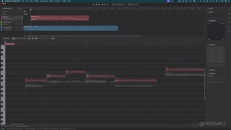Image resolution: width=231 pixels, height=130 pixels.
Task: Toggle the loop playback icon
Action: [108, 4]
